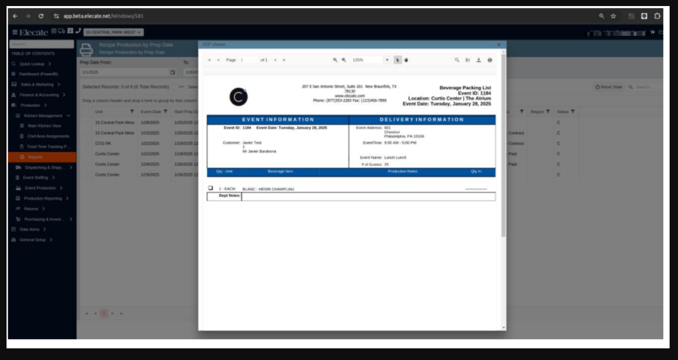Print the document from PDF viewer toolbar
This screenshot has height=360, width=678.
[490, 60]
